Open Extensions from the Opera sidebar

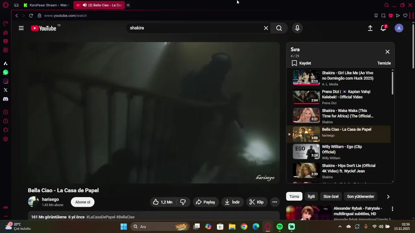(6, 130)
